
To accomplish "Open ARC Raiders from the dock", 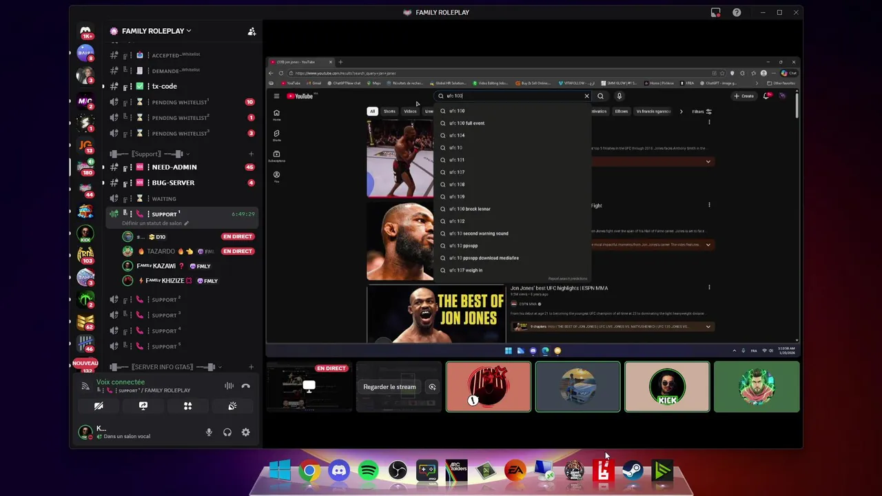I will 456,471.
